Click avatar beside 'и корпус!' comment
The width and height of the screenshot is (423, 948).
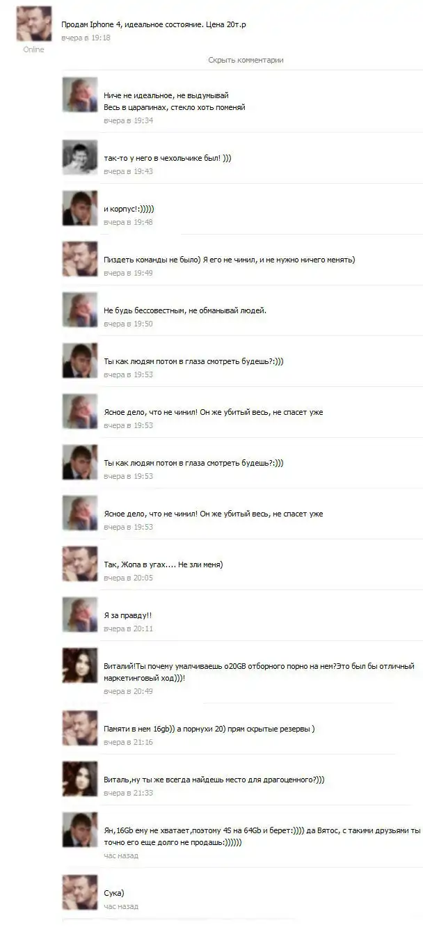point(80,208)
